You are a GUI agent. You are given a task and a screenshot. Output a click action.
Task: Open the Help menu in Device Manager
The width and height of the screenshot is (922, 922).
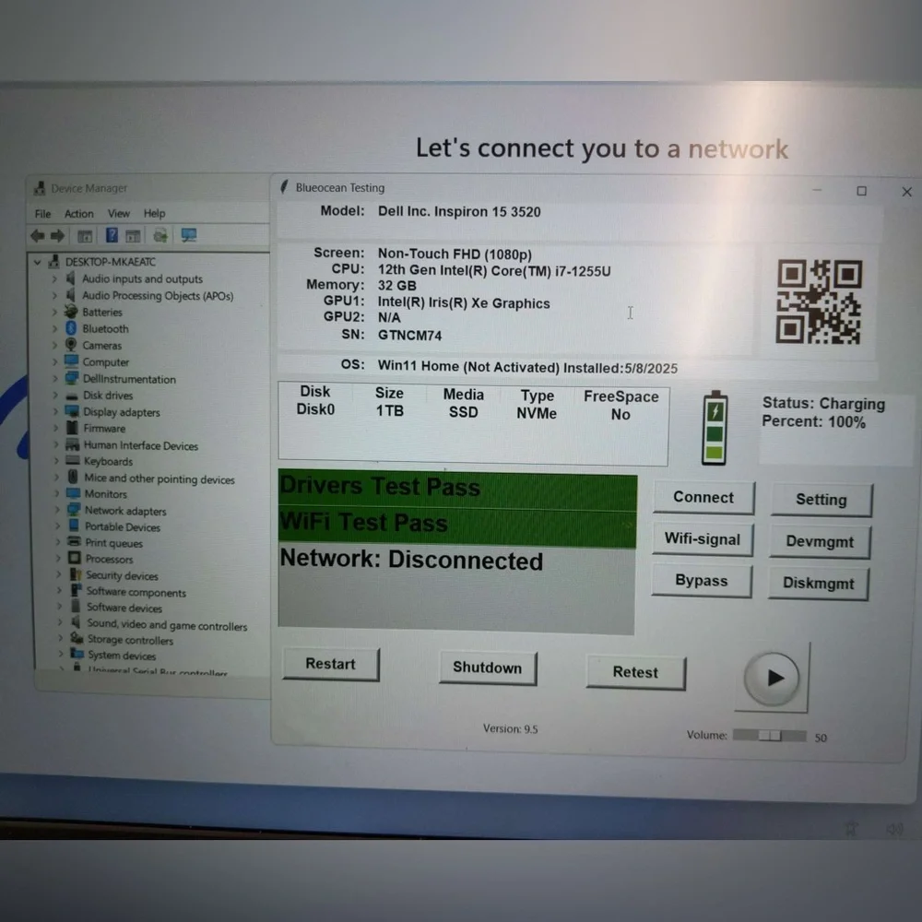[x=154, y=214]
